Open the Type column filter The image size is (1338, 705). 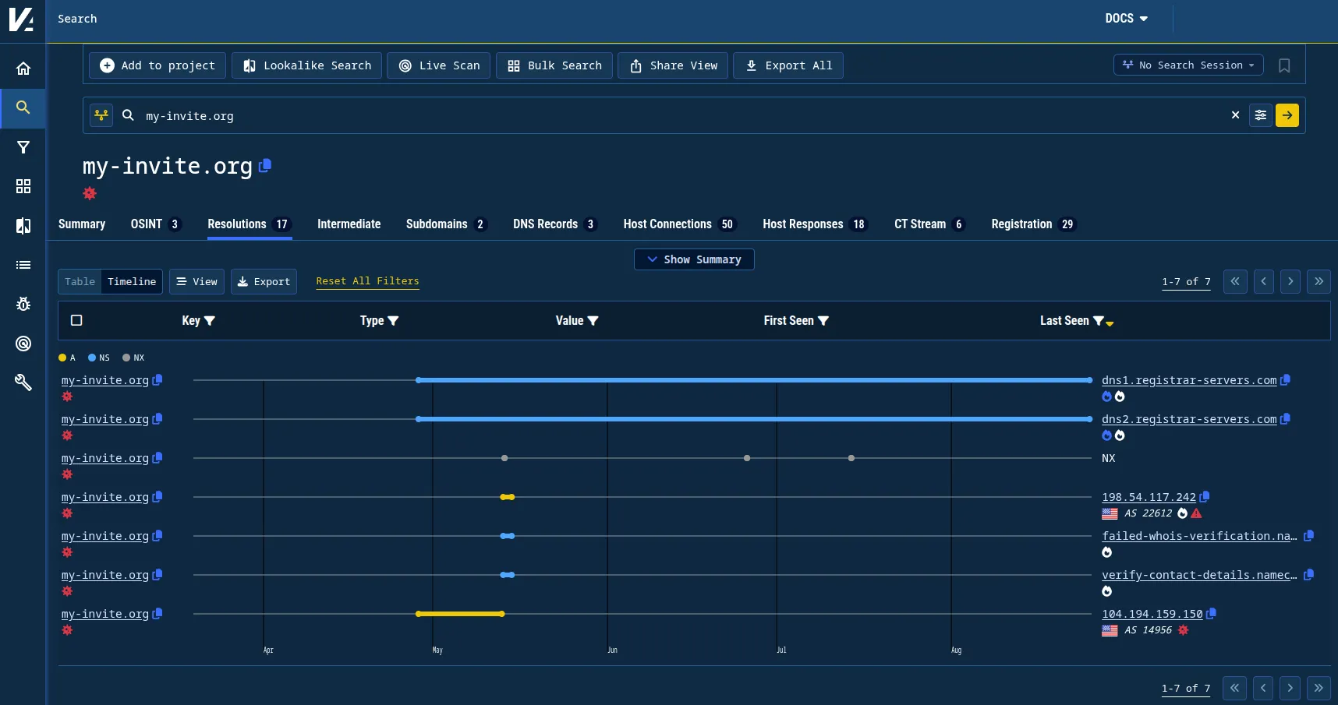[393, 321]
